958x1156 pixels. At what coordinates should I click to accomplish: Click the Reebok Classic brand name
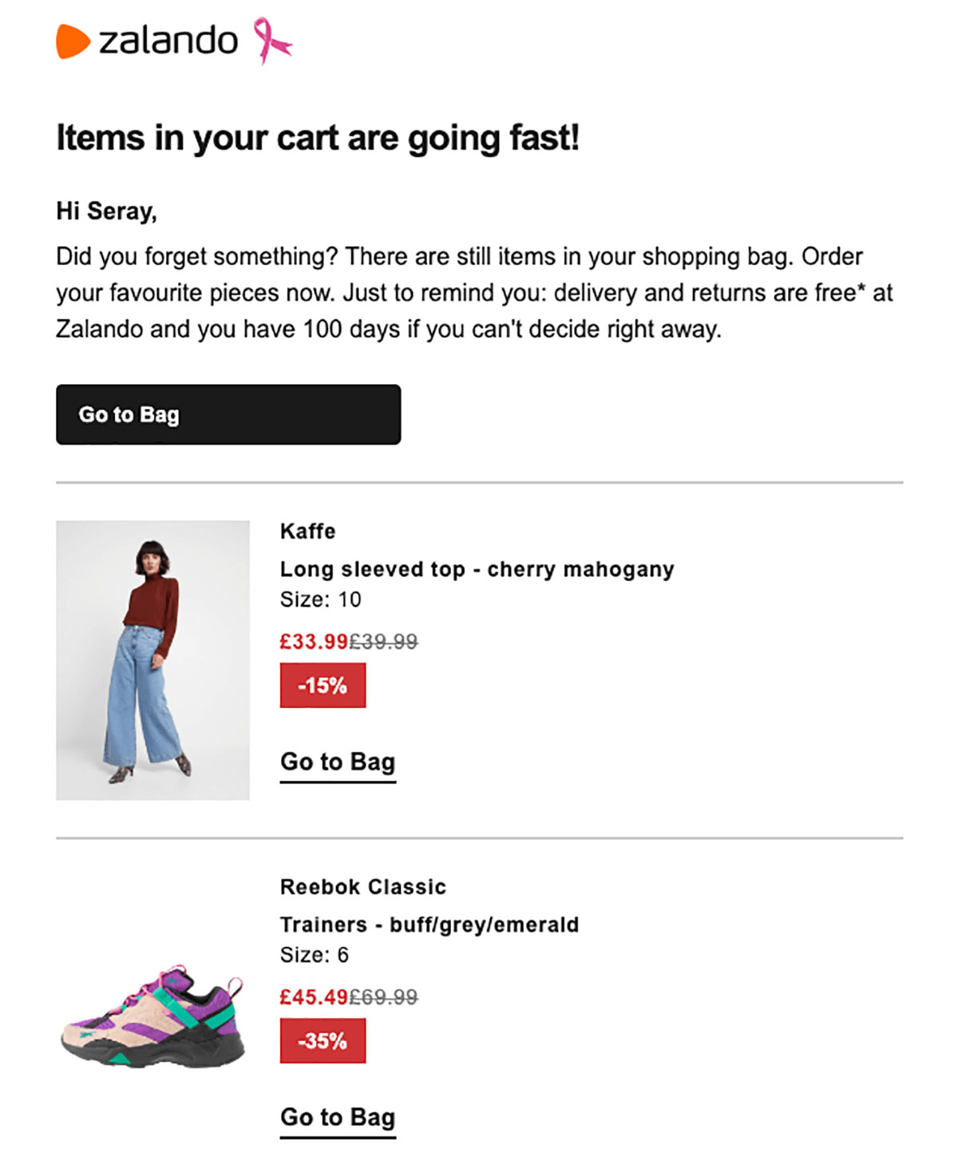pos(362,886)
